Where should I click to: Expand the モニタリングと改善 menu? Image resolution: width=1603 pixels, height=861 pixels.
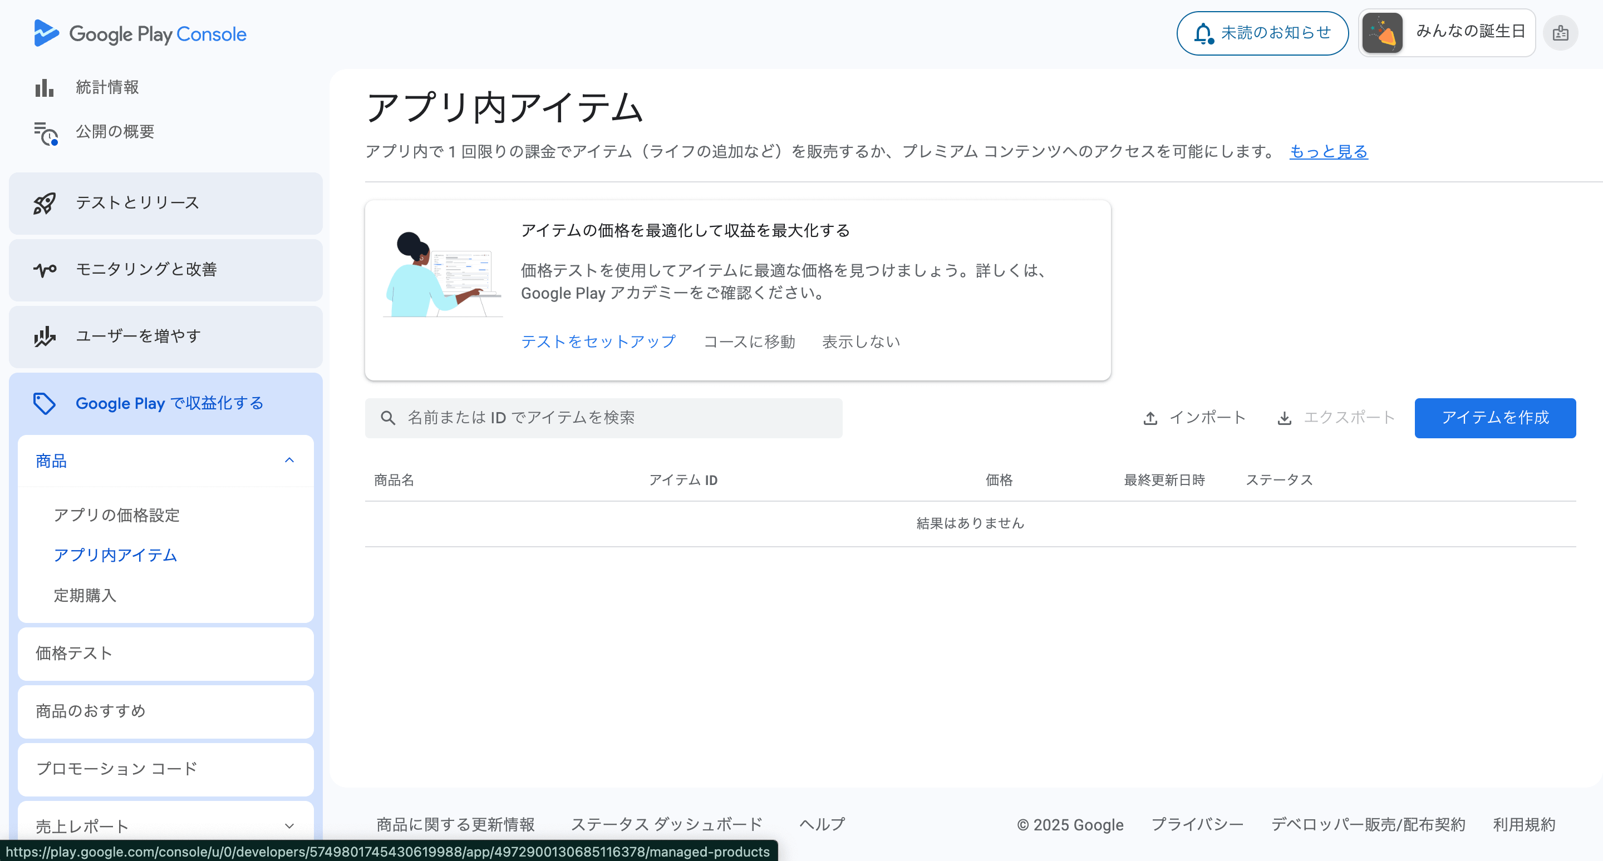pyautogui.click(x=165, y=270)
